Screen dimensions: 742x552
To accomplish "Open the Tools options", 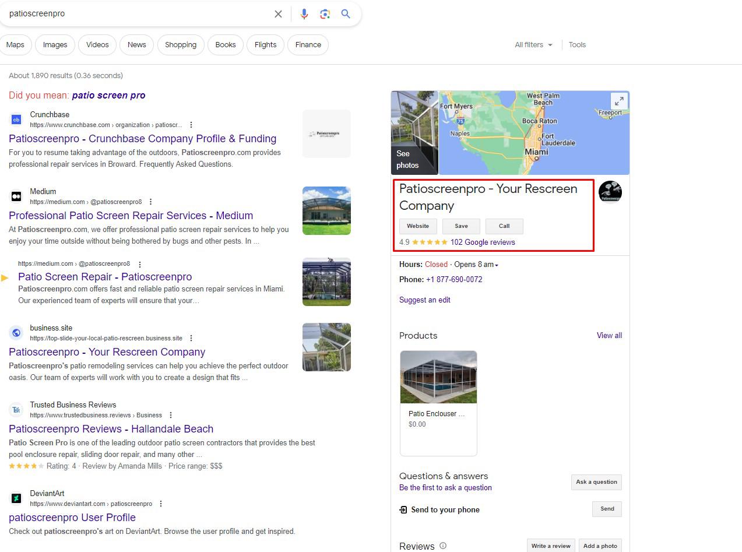I will click(577, 45).
